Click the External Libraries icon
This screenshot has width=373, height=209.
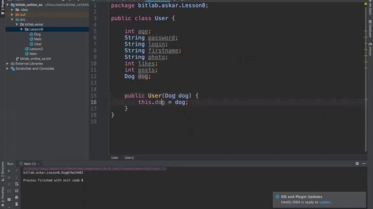[x=13, y=64]
